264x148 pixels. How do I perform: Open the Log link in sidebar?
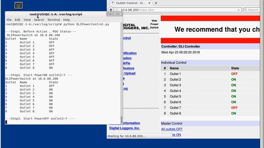[x=125, y=88]
